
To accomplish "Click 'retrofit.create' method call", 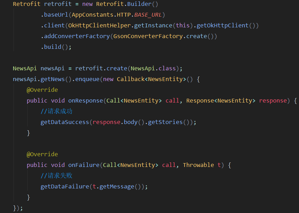I will pyautogui.click(x=101, y=68).
